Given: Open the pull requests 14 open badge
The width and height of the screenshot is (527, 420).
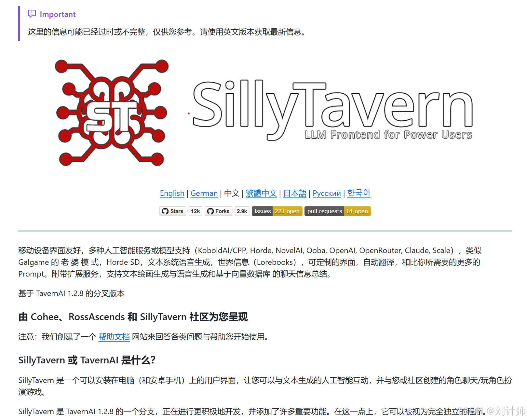Looking at the screenshot, I should coord(337,211).
